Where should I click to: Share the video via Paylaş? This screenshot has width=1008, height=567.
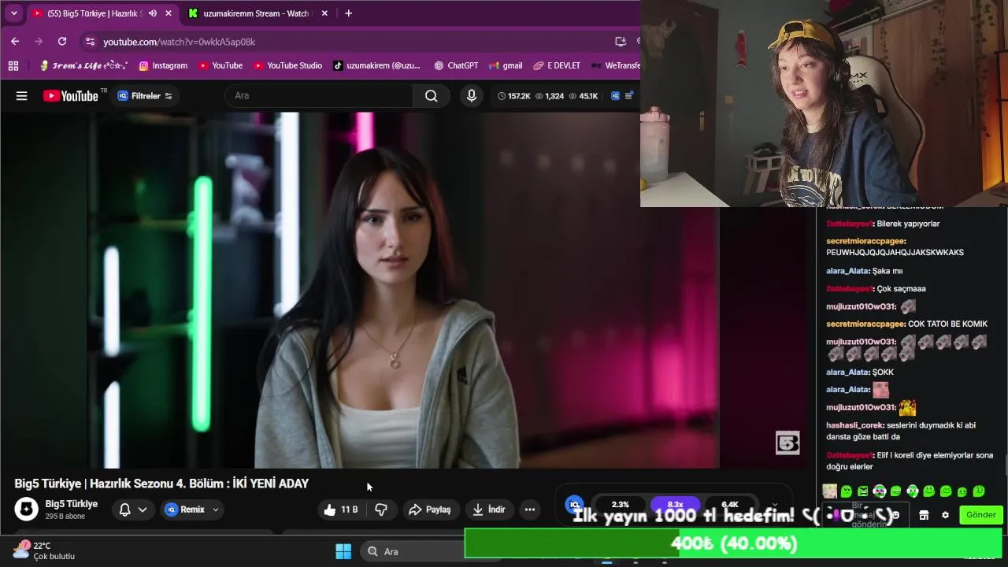(430, 510)
